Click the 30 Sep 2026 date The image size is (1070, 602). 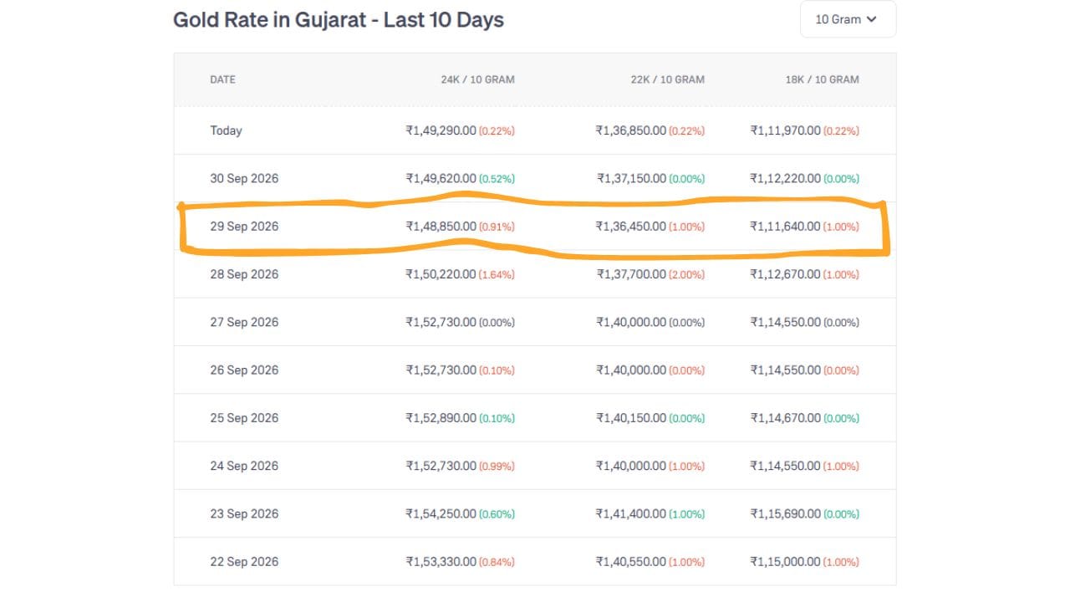[x=244, y=178]
